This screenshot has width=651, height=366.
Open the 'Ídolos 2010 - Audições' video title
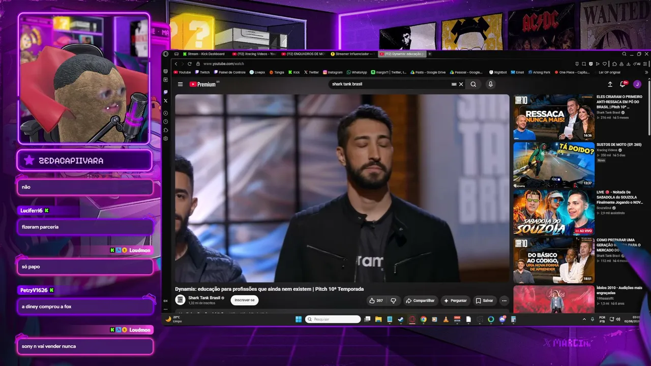coord(619,290)
